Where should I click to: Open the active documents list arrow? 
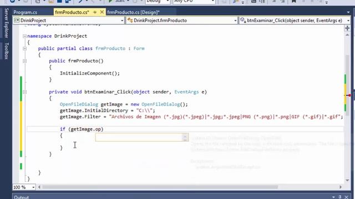coord(348,12)
